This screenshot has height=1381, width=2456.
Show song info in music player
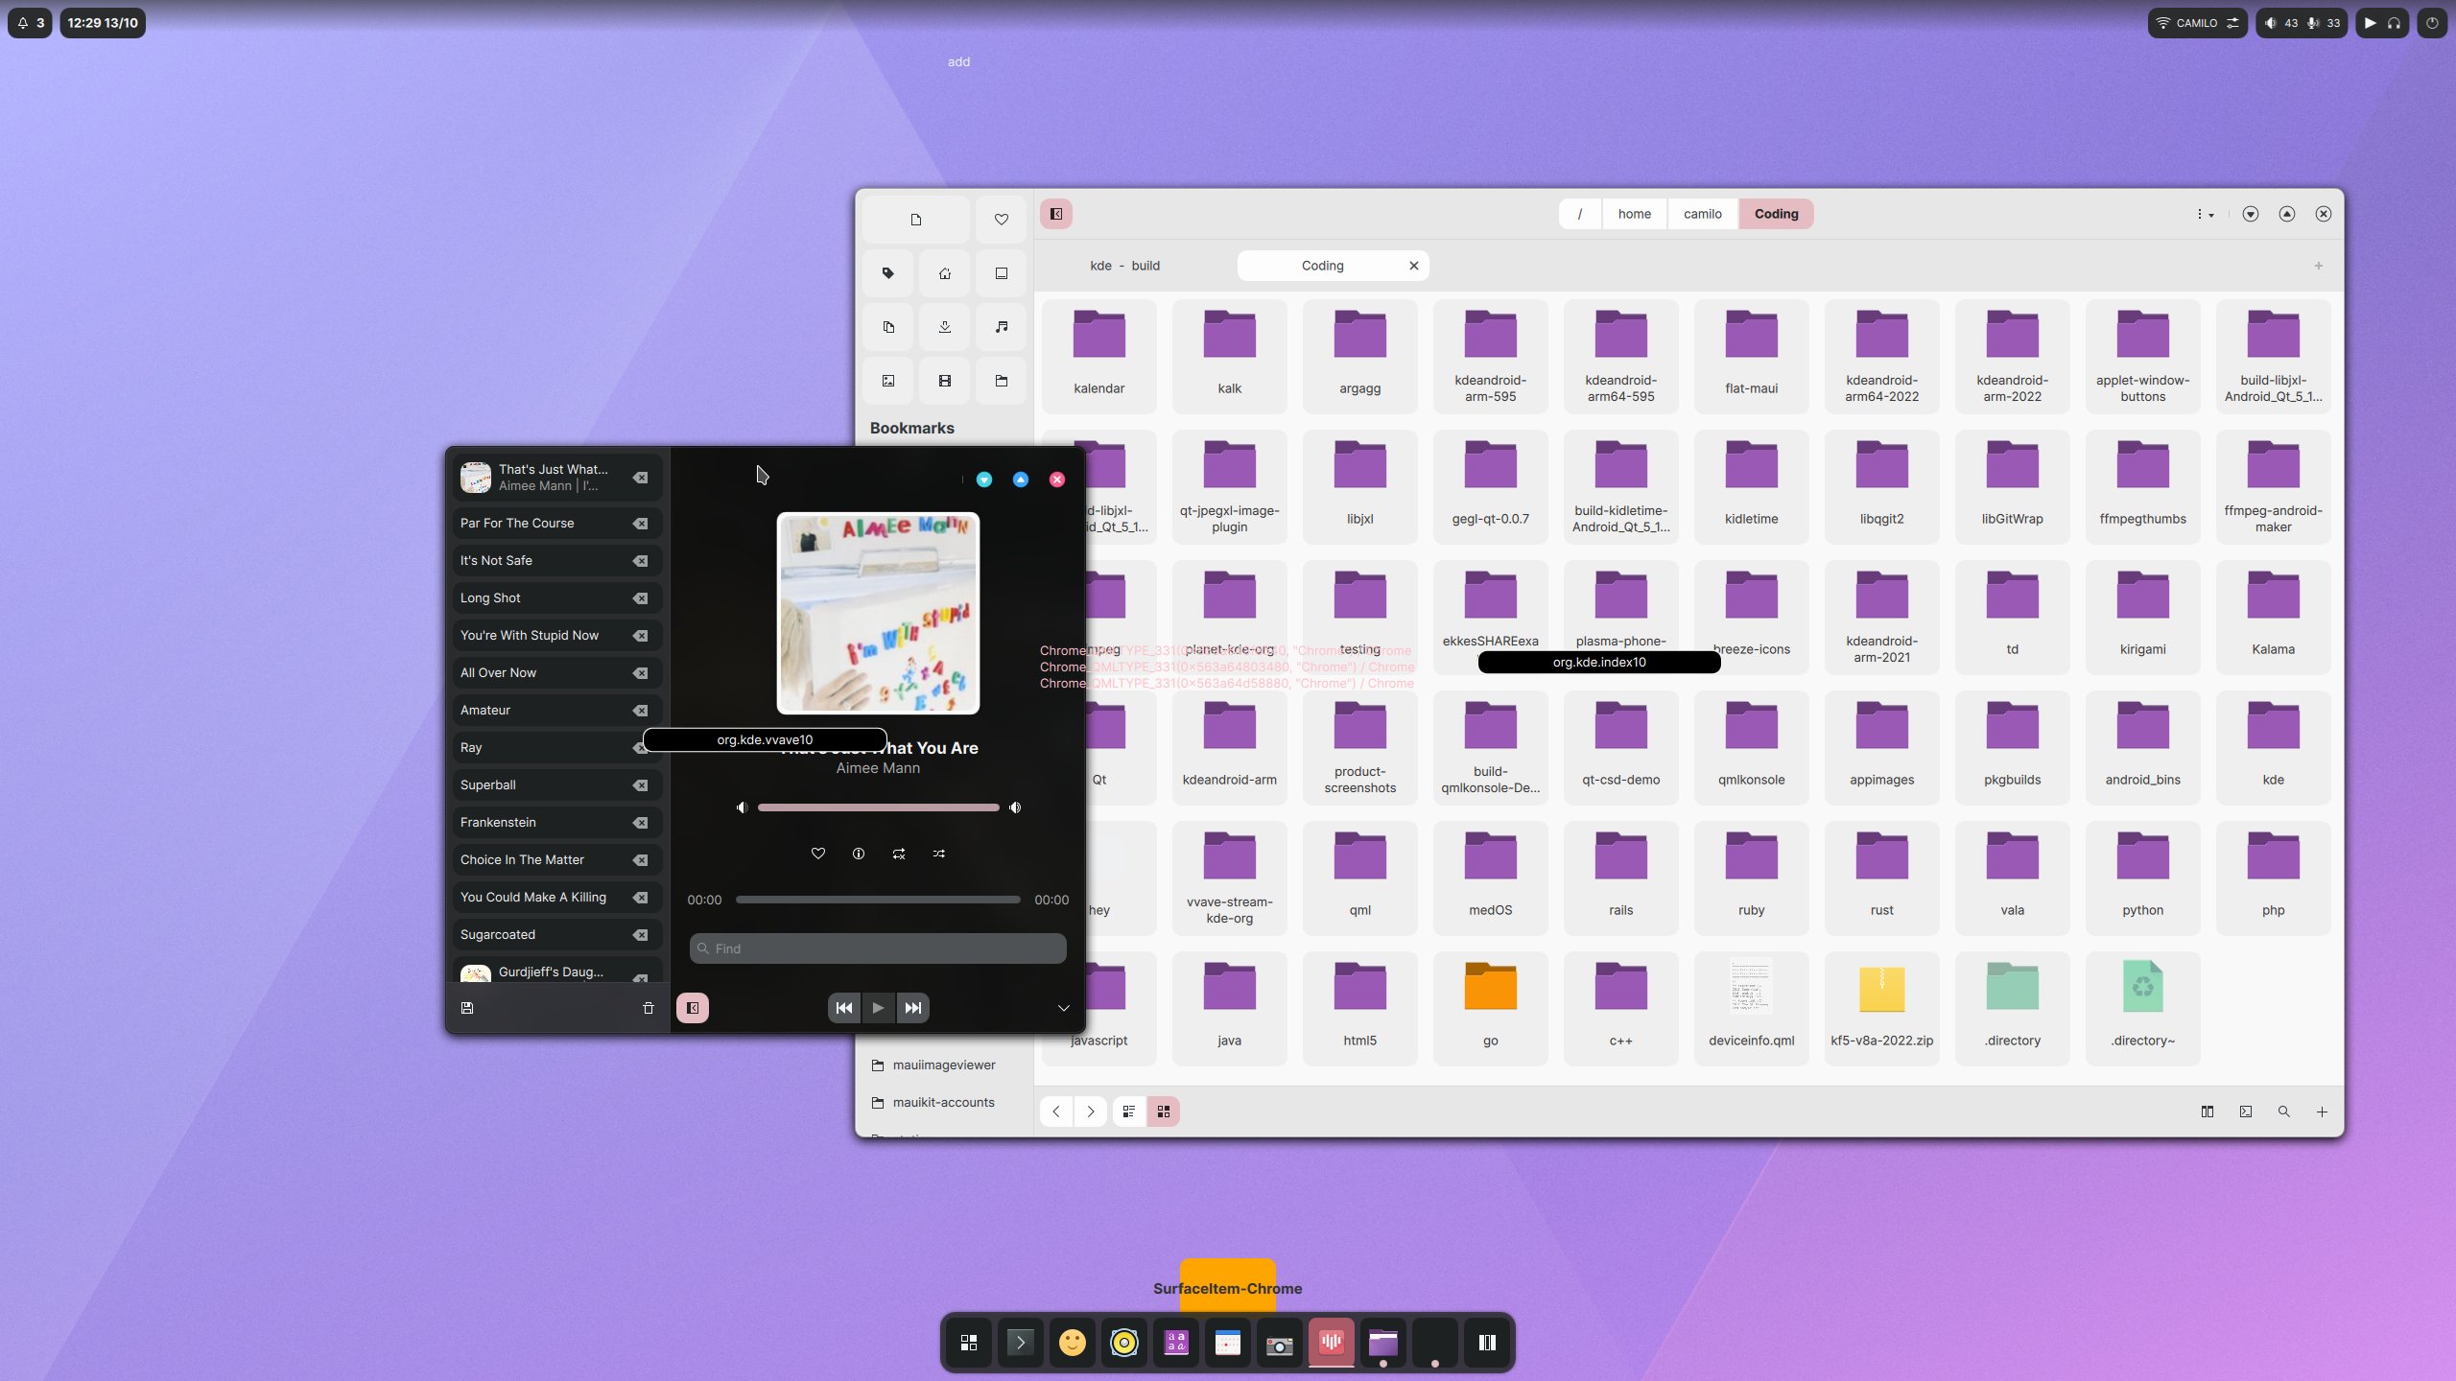tap(859, 854)
